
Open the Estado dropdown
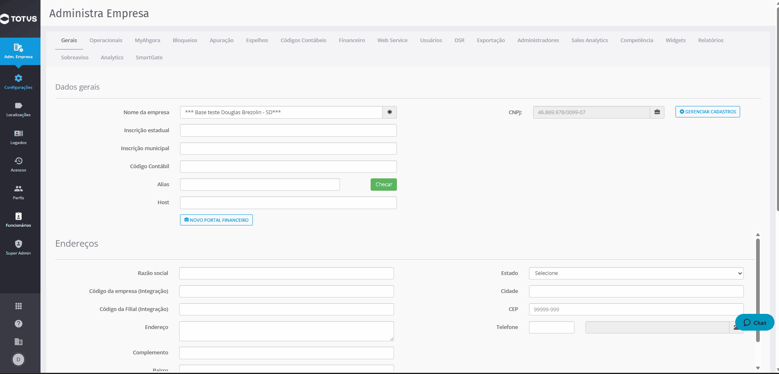(636, 273)
